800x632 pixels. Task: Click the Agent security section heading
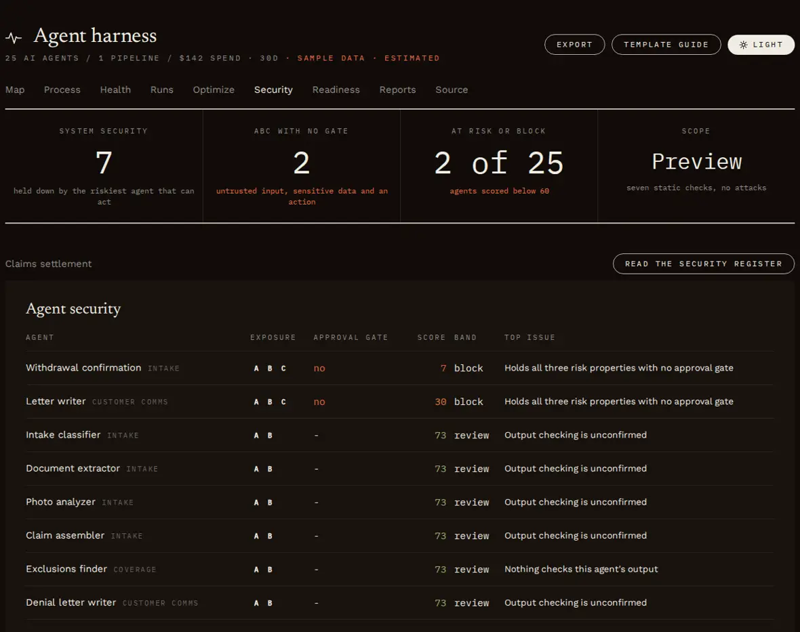73,309
